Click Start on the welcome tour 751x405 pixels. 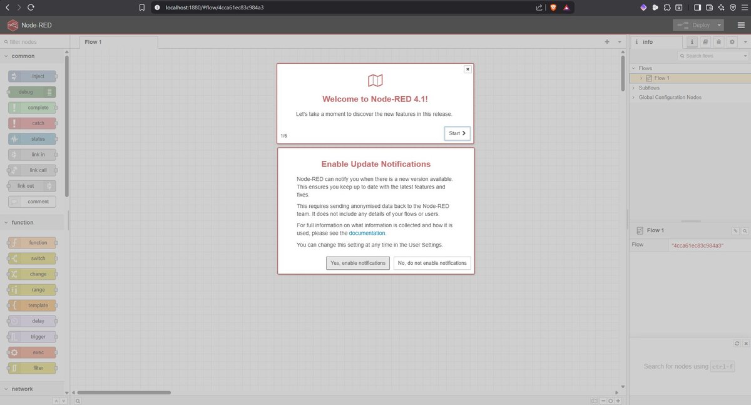[457, 133]
